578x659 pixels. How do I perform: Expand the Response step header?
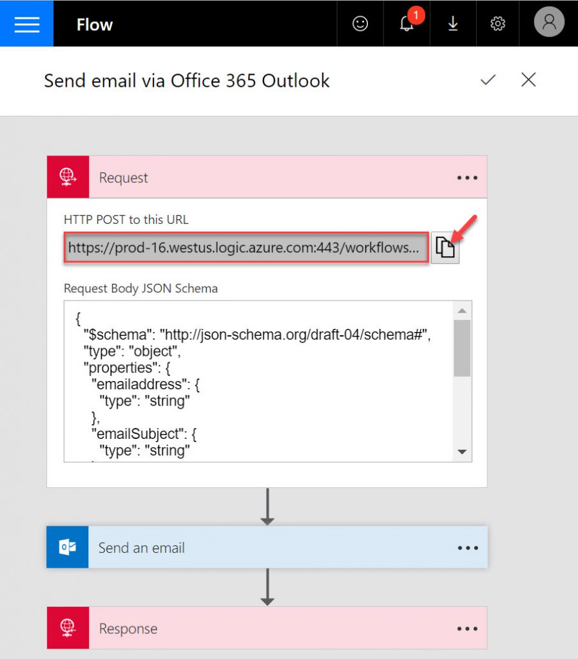258,628
